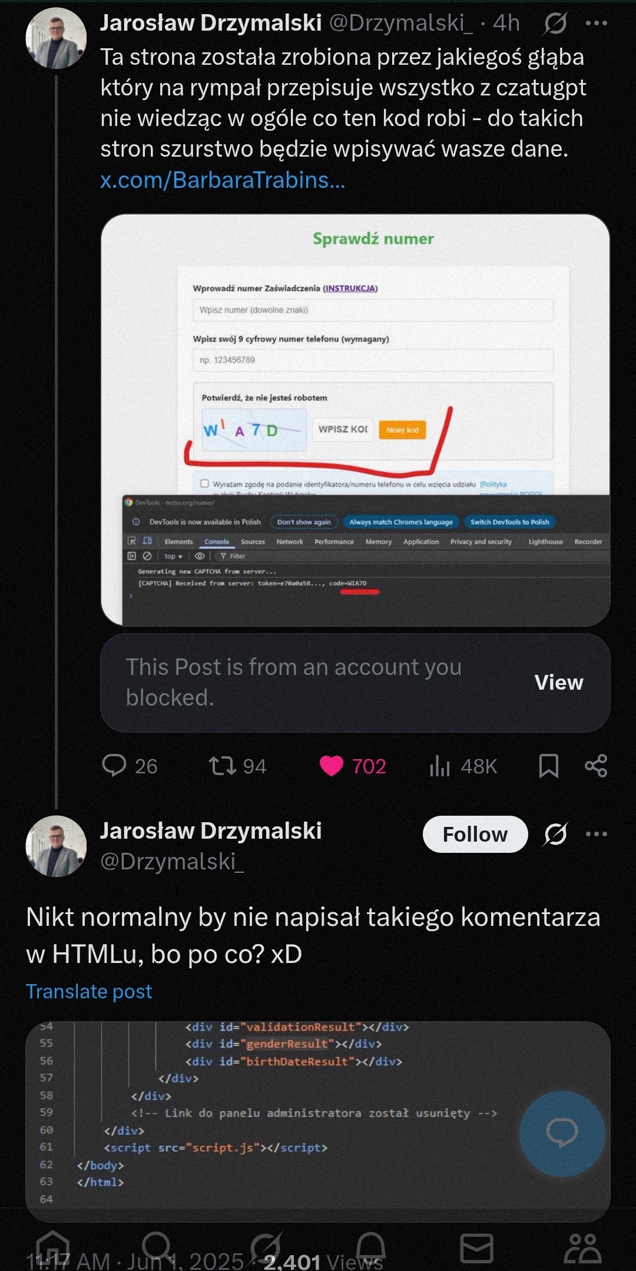
Task: Tap the floating reply compose button
Action: coord(562,1133)
